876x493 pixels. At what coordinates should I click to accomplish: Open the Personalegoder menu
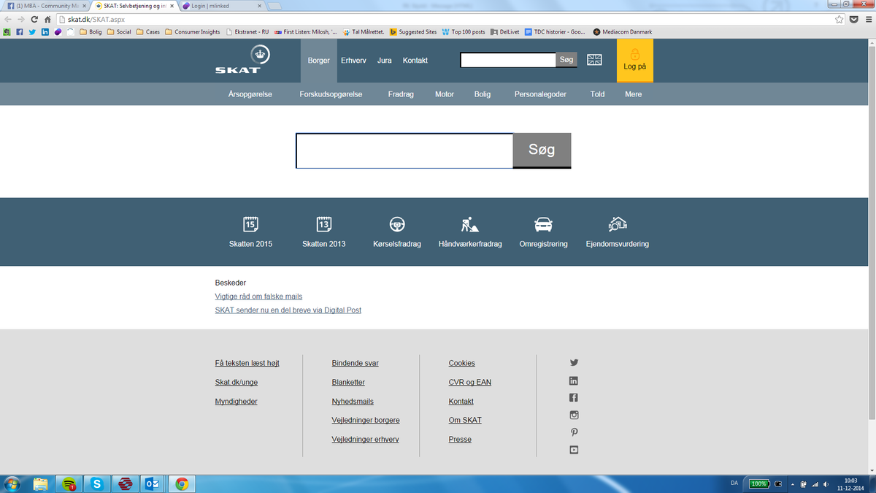pos(540,94)
